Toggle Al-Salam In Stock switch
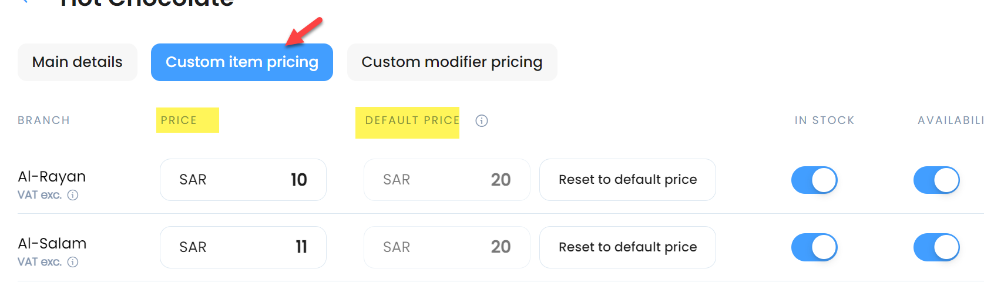984x289 pixels. [814, 247]
